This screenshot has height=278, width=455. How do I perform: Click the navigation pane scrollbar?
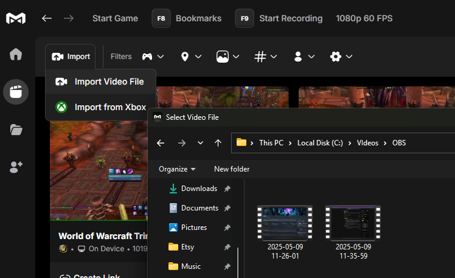coord(238,262)
